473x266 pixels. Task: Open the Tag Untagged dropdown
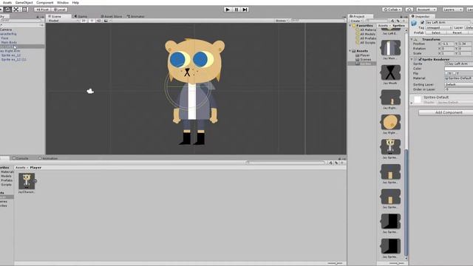(x=439, y=27)
